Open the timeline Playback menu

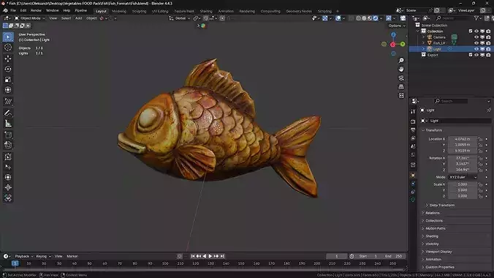(x=23, y=256)
